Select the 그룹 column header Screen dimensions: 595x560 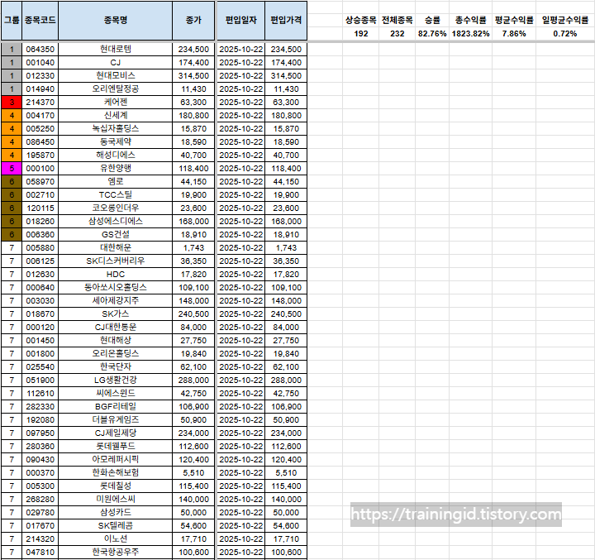click(x=12, y=21)
